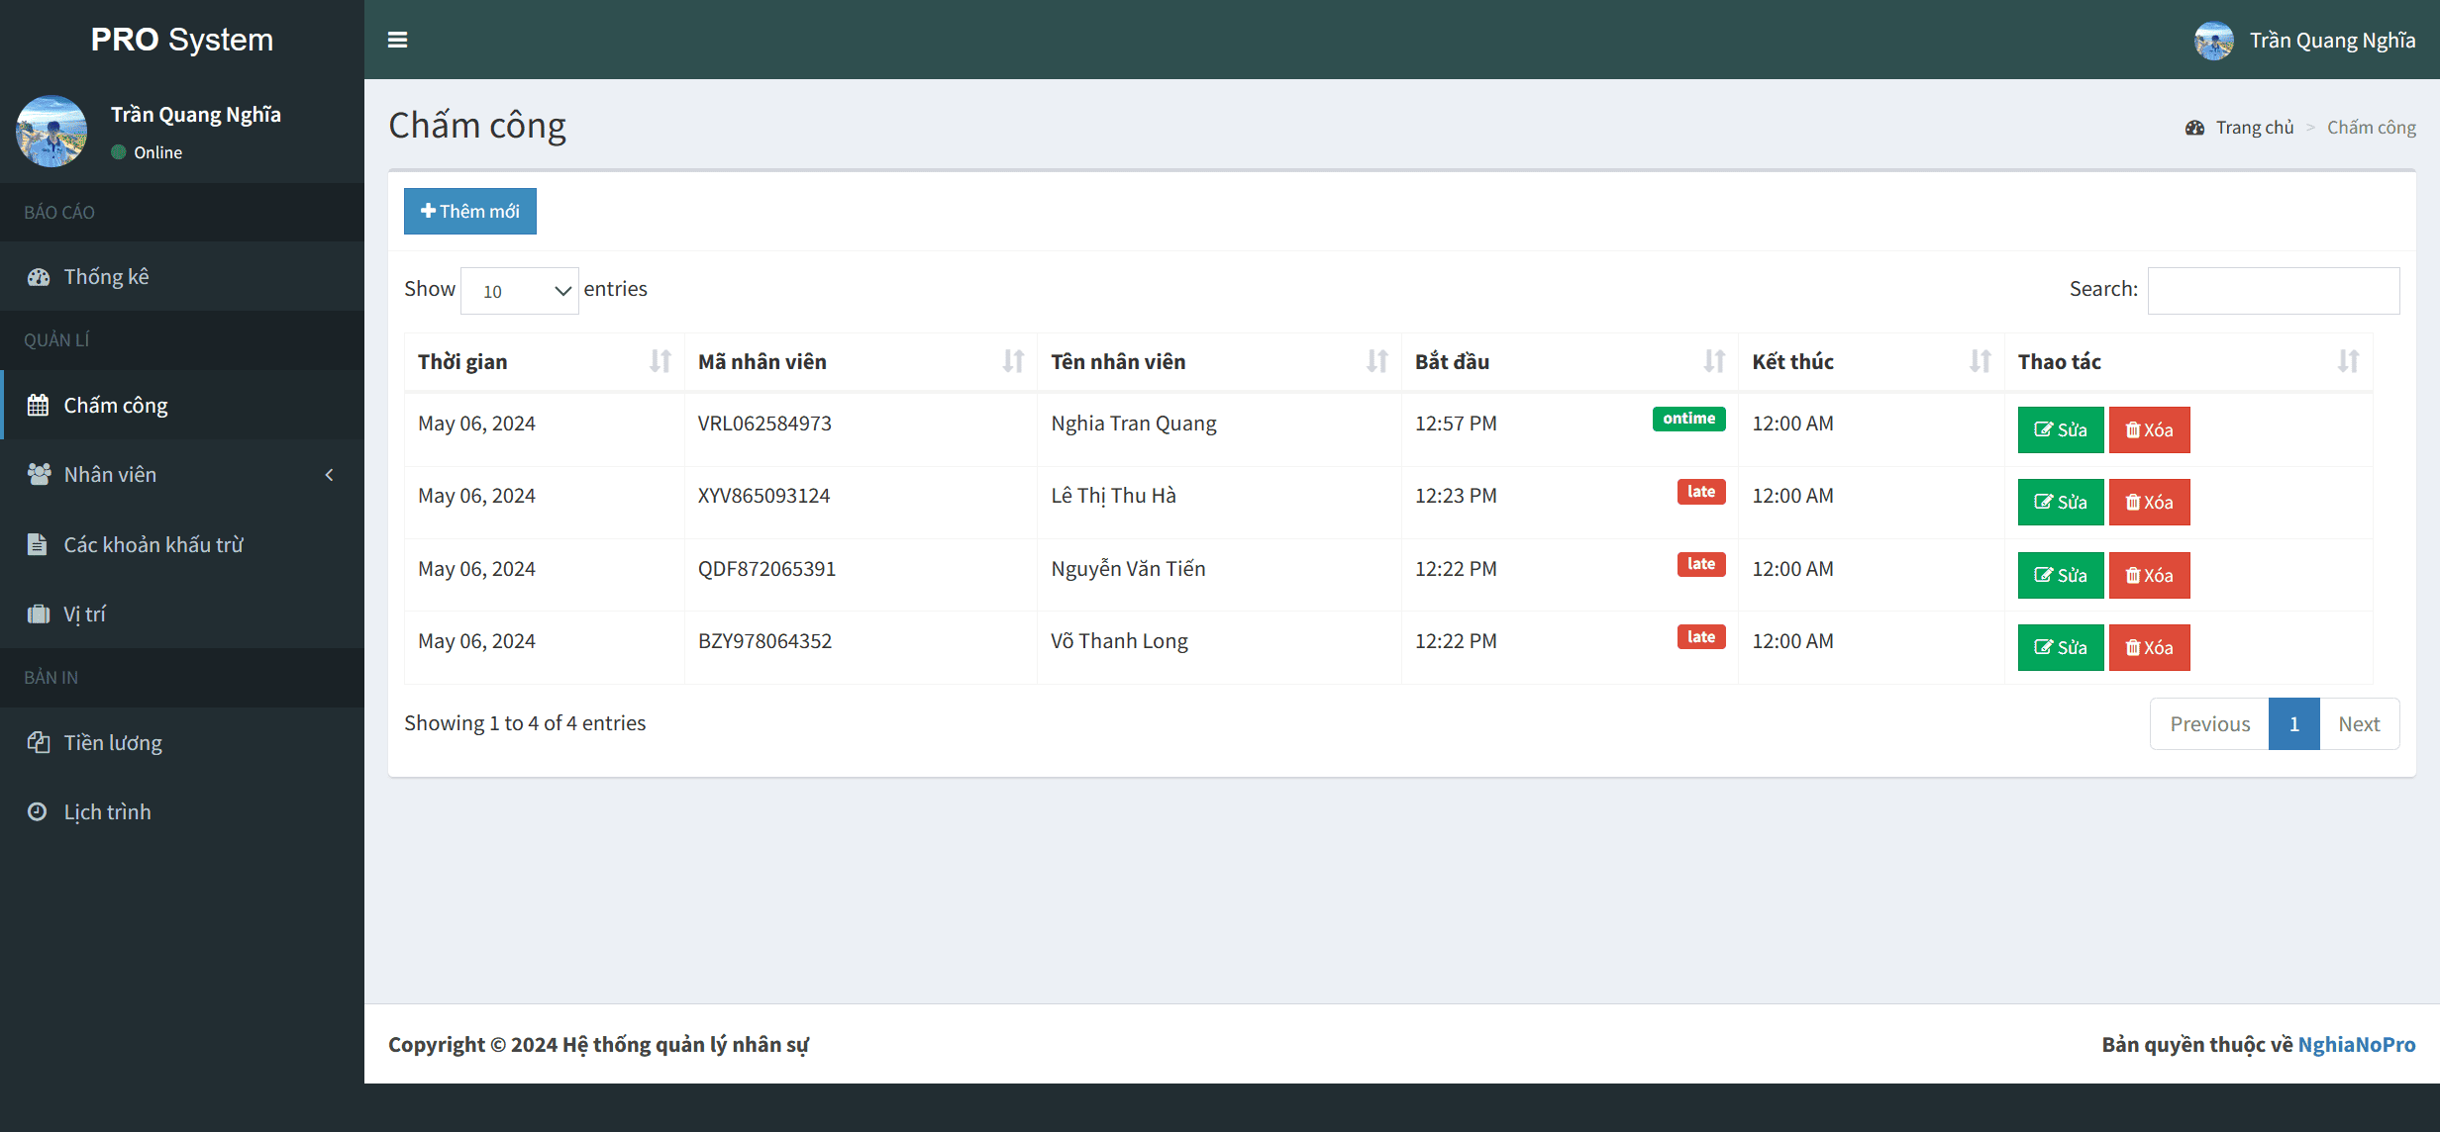Viewport: 2440px width, 1132px height.
Task: Click employee code XYV865093124
Action: (763, 496)
